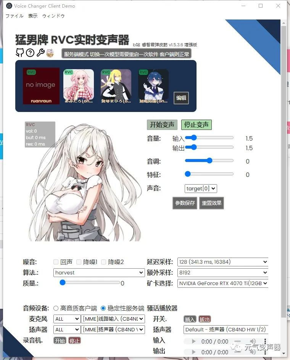The image size is (290, 360).
Task: Click the 重置效果 reset effect button
Action: coord(212,203)
